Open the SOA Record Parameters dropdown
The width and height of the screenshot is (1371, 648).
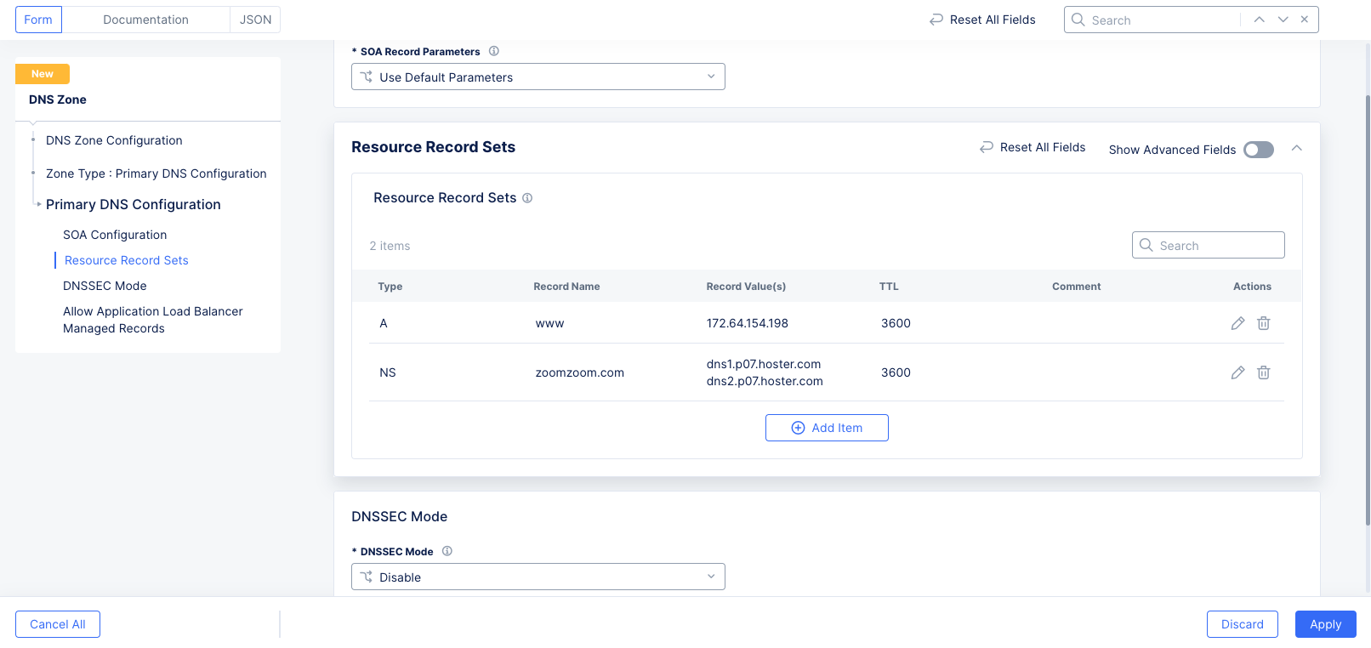point(538,77)
